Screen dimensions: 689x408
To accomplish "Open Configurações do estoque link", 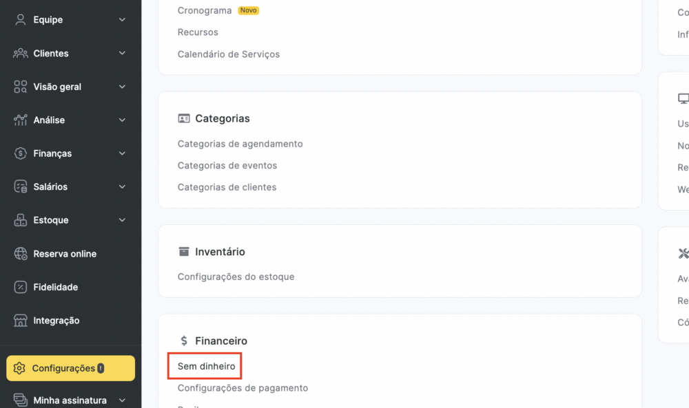I will point(236,277).
